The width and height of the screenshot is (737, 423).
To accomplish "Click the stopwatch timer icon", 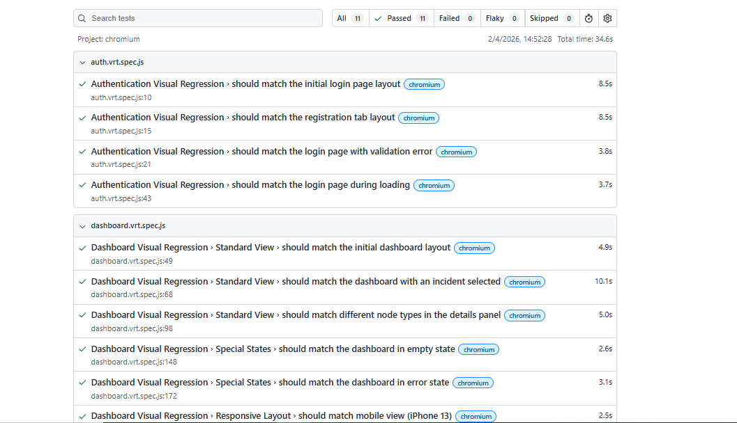I will pyautogui.click(x=588, y=18).
